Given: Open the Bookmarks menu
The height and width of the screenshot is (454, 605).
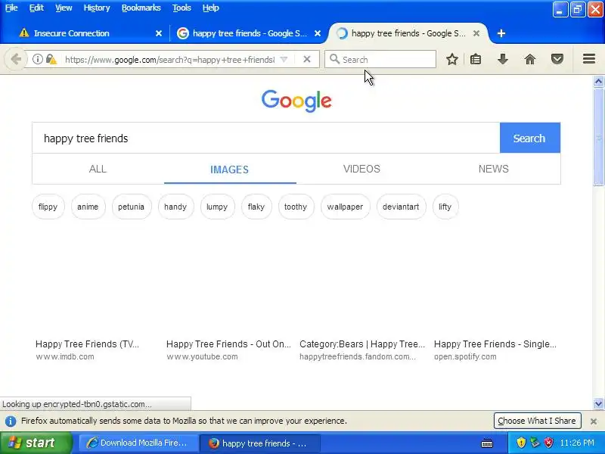Looking at the screenshot, I should (x=141, y=8).
